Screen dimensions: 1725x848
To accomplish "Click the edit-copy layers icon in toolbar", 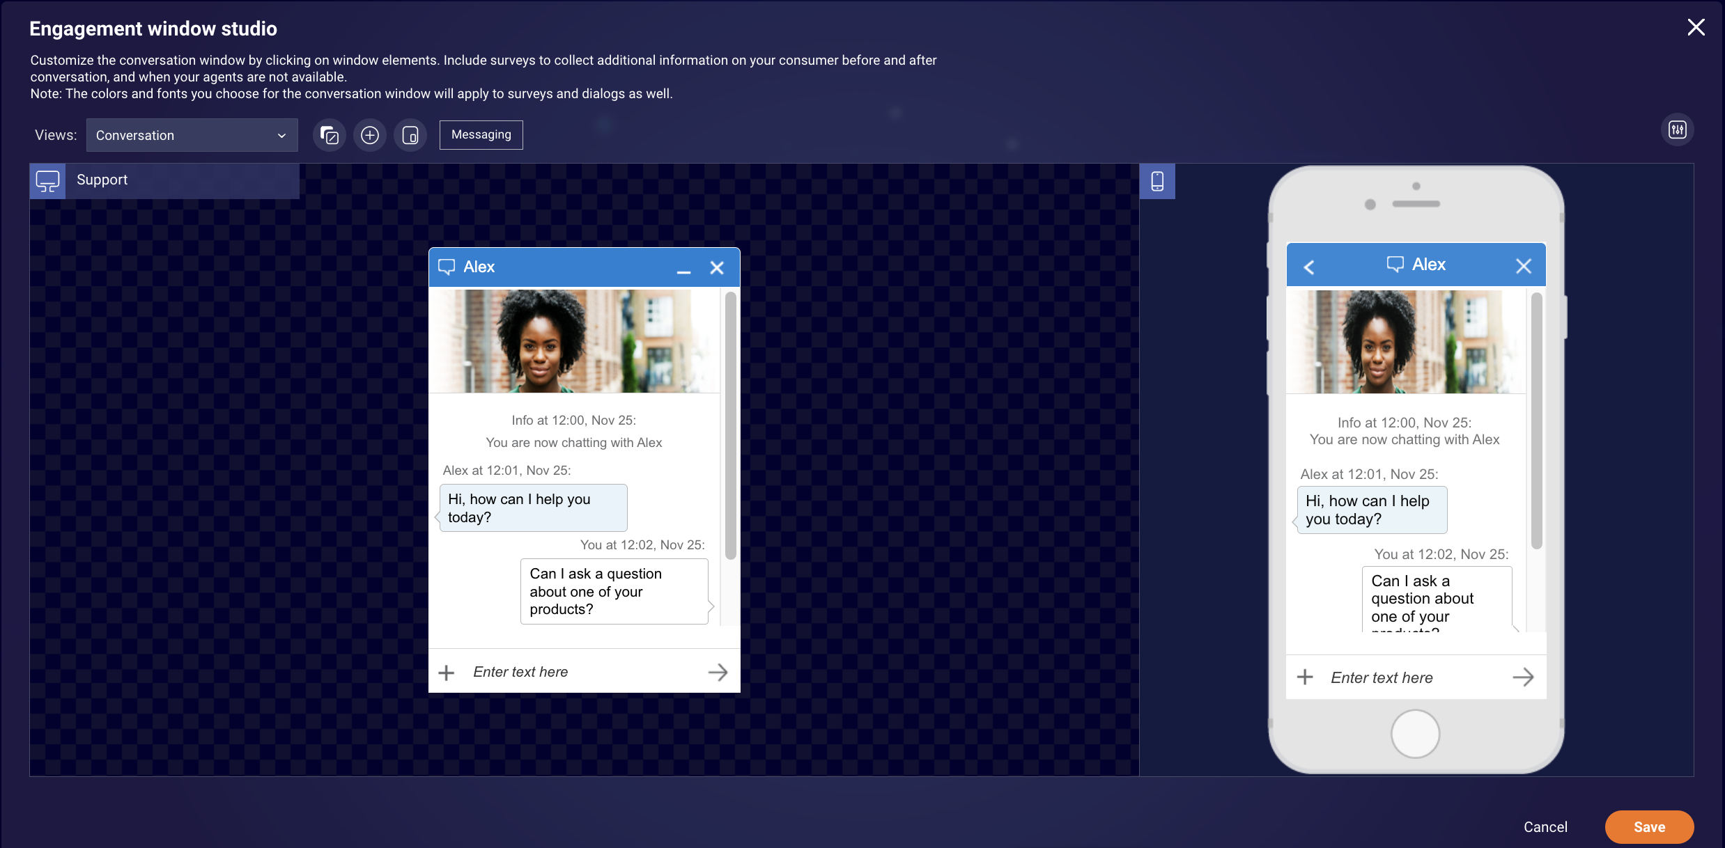I will [330, 135].
